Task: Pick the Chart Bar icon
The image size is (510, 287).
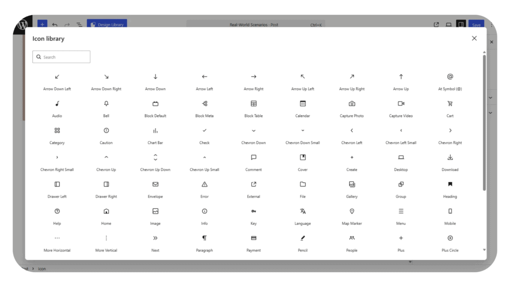Action: (x=155, y=131)
